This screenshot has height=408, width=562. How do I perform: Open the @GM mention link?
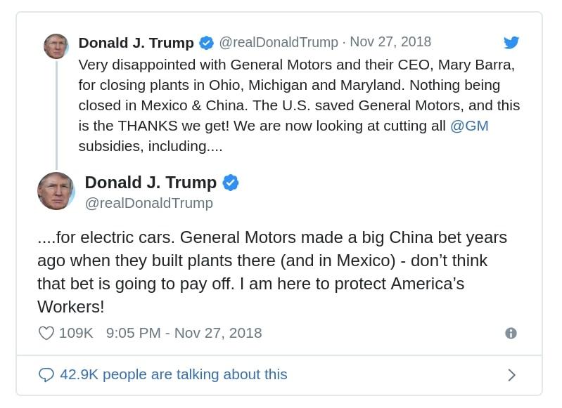tap(469, 126)
